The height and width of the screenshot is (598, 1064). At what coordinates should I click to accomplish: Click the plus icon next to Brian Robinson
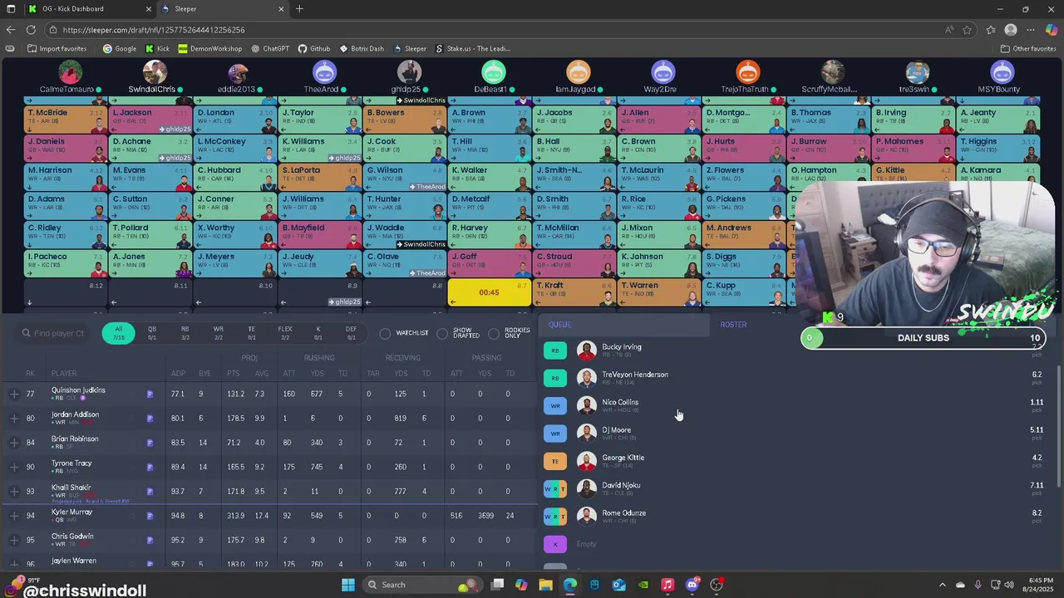coord(14,443)
